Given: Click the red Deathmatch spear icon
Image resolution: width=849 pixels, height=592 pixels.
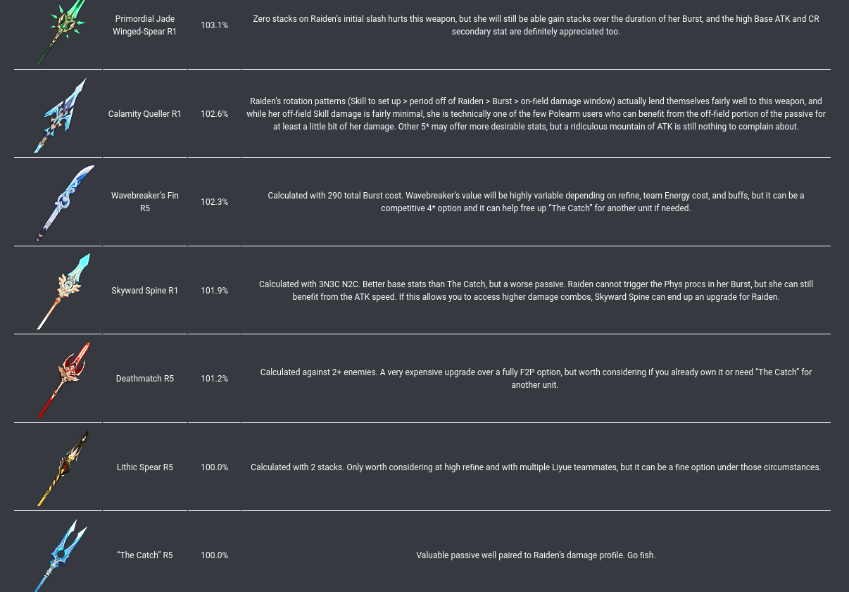Looking at the screenshot, I should pos(63,379).
